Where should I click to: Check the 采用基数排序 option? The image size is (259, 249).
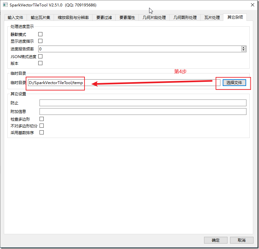click(x=42, y=133)
